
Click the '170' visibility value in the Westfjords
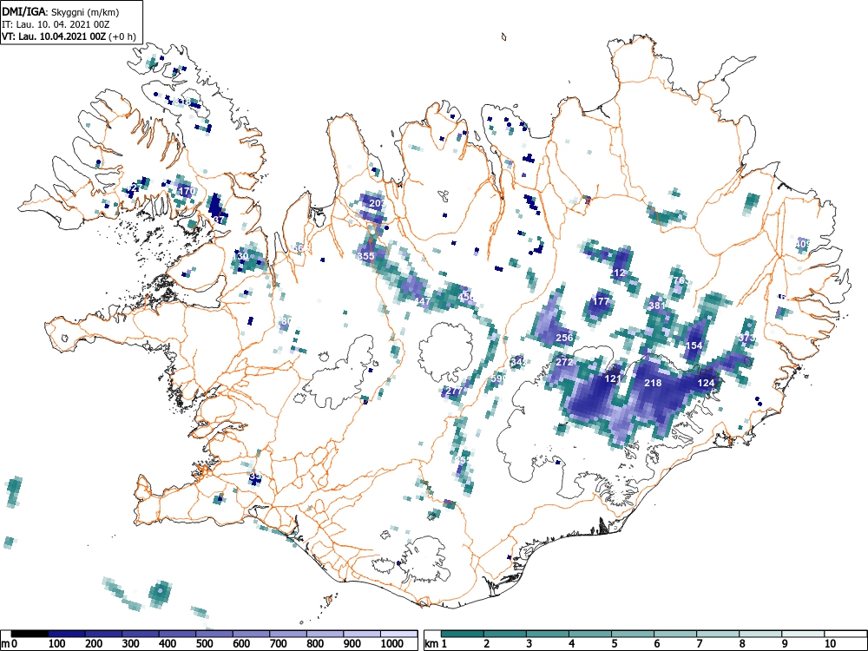coord(187,191)
